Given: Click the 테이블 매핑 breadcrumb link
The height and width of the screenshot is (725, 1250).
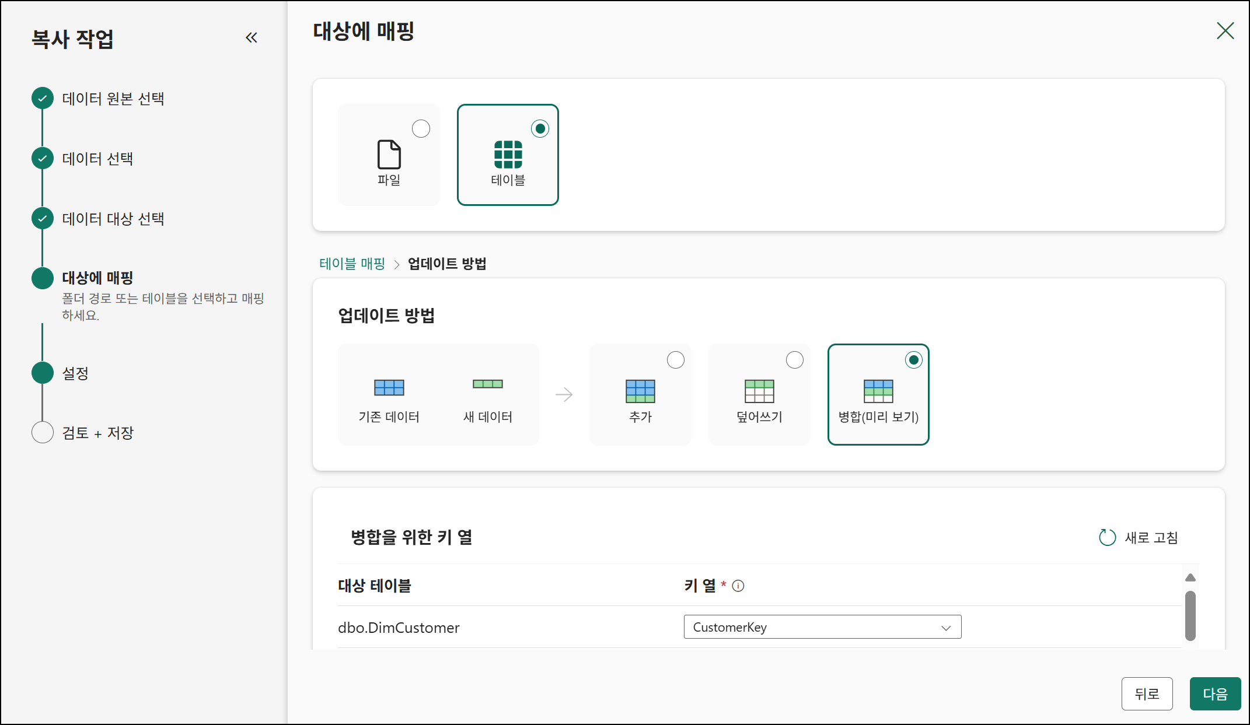Looking at the screenshot, I should pyautogui.click(x=352, y=264).
